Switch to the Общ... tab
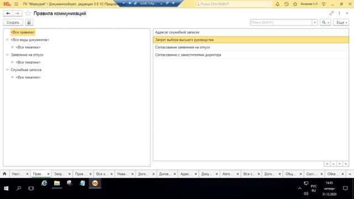 [x=290, y=174]
